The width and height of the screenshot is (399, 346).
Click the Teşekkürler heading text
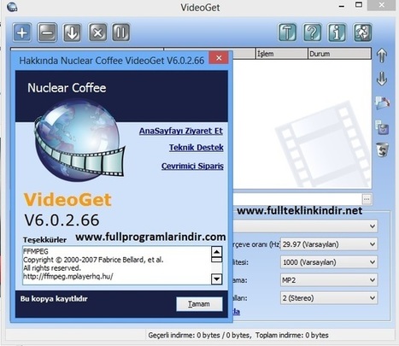click(44, 240)
